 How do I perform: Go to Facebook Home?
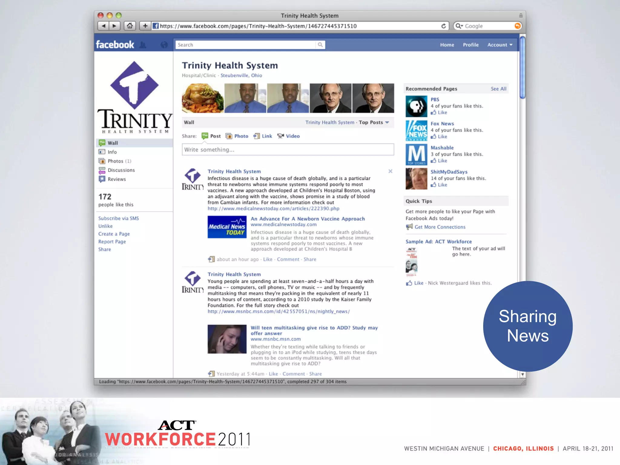tap(447, 45)
